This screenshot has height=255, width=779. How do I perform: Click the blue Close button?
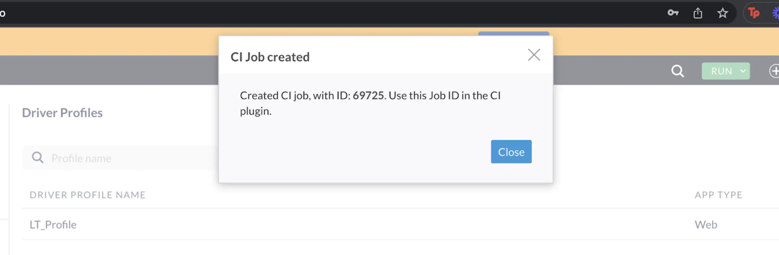point(511,152)
